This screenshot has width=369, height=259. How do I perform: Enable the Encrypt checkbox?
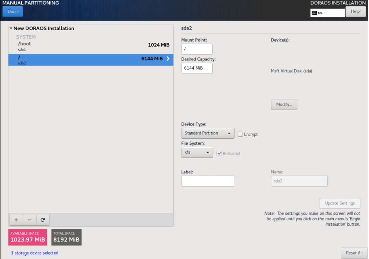click(x=240, y=134)
